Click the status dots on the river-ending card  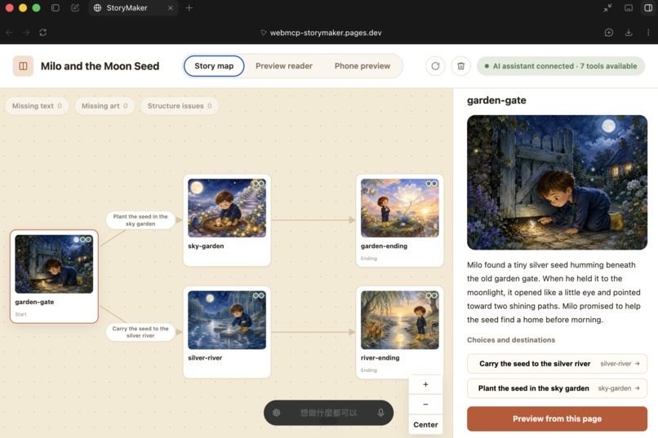[431, 295]
